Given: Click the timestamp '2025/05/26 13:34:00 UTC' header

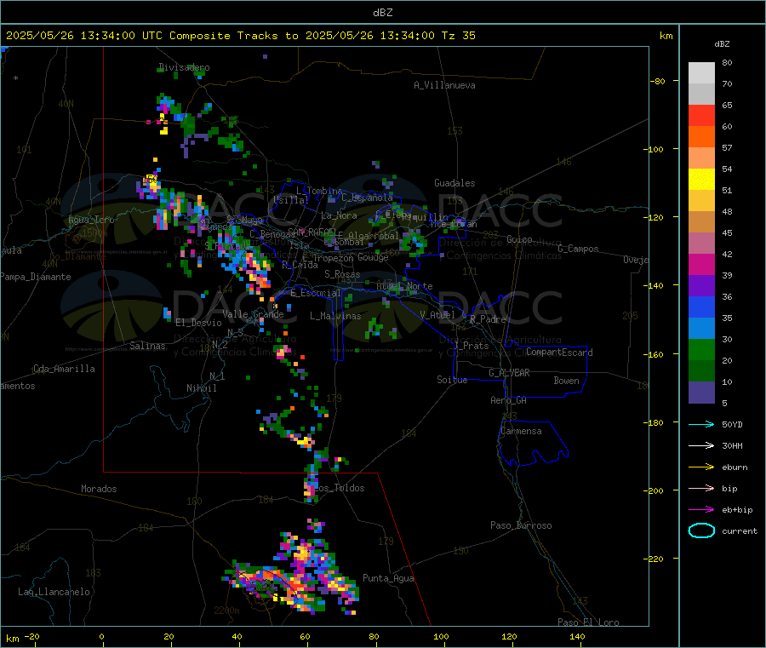Looking at the screenshot, I should point(84,36).
